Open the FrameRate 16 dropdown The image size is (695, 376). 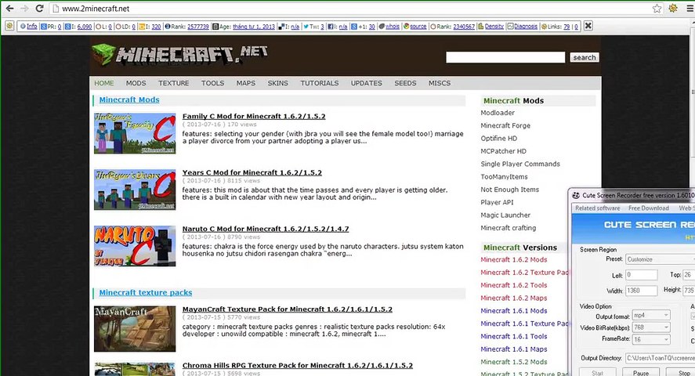click(651, 339)
